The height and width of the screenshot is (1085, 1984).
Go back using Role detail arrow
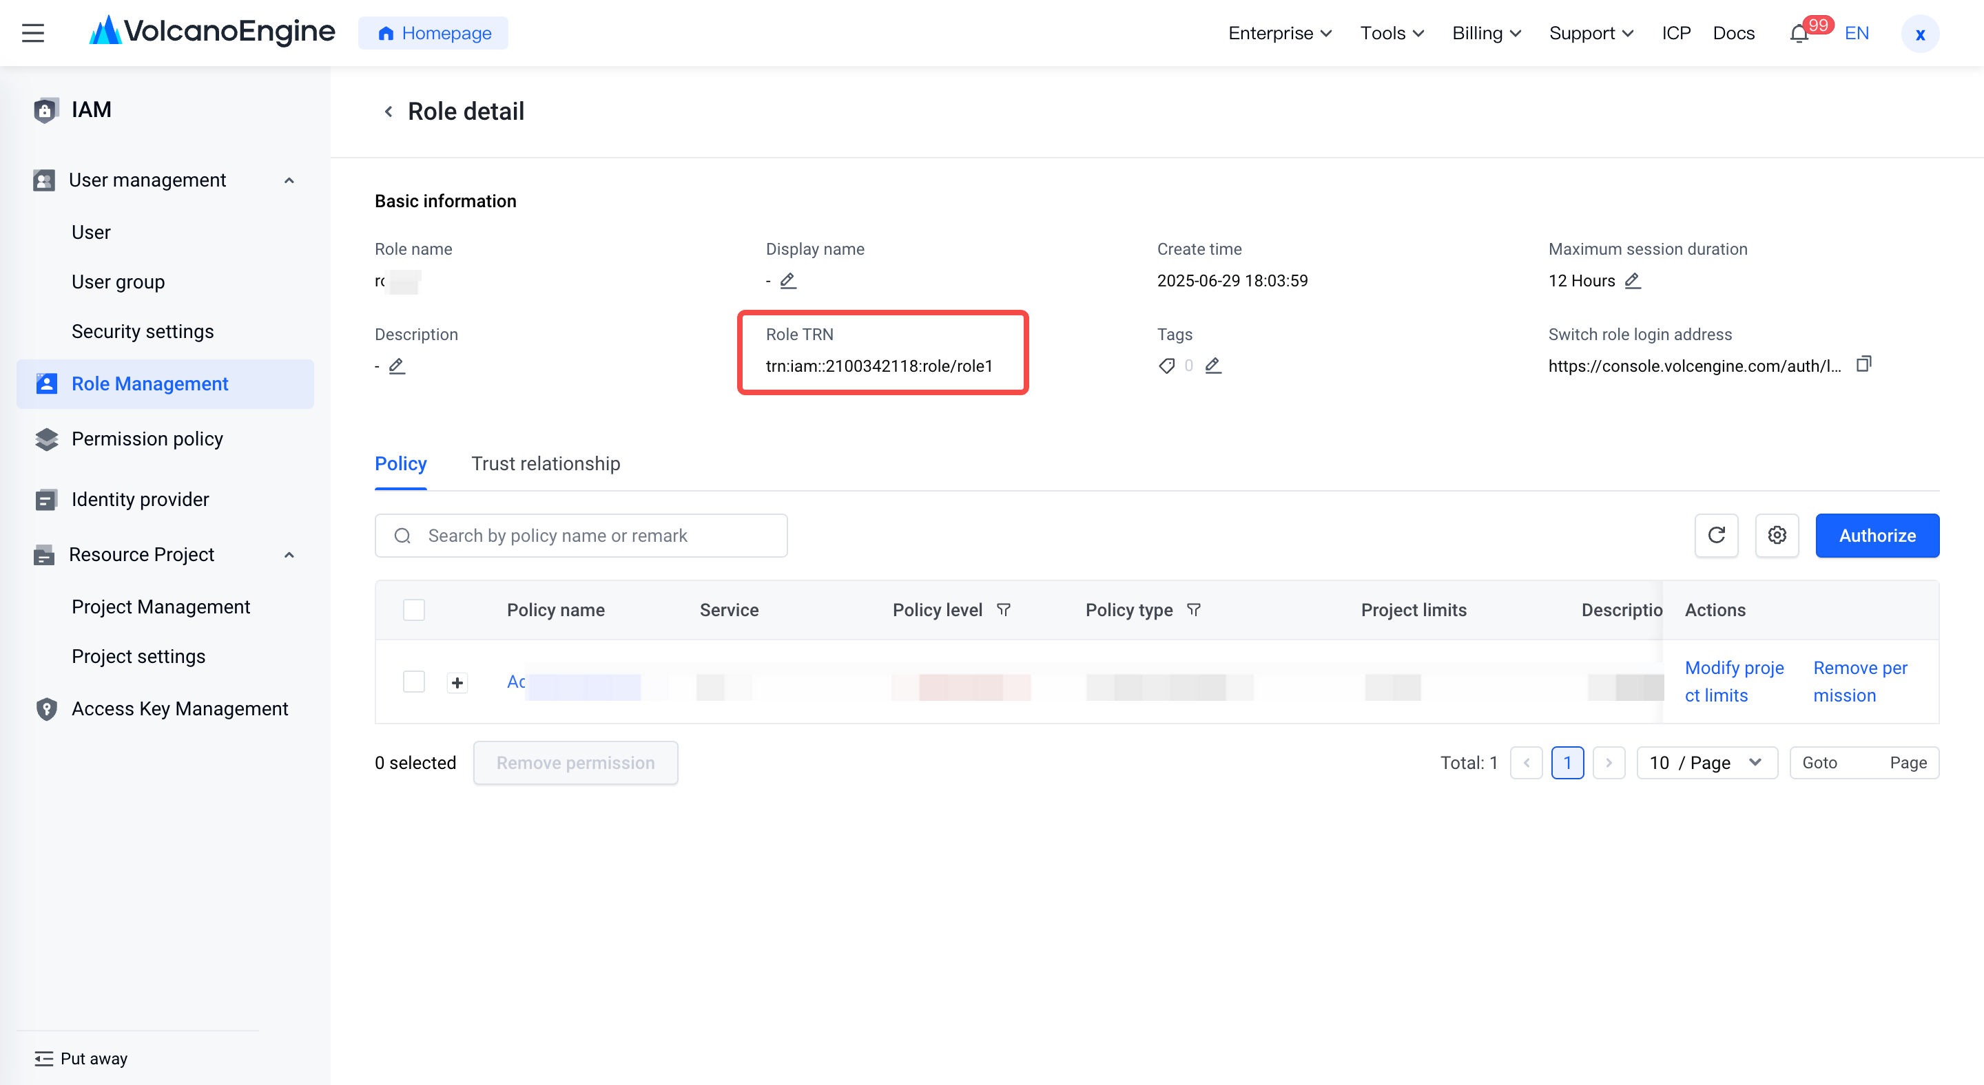pos(389,112)
